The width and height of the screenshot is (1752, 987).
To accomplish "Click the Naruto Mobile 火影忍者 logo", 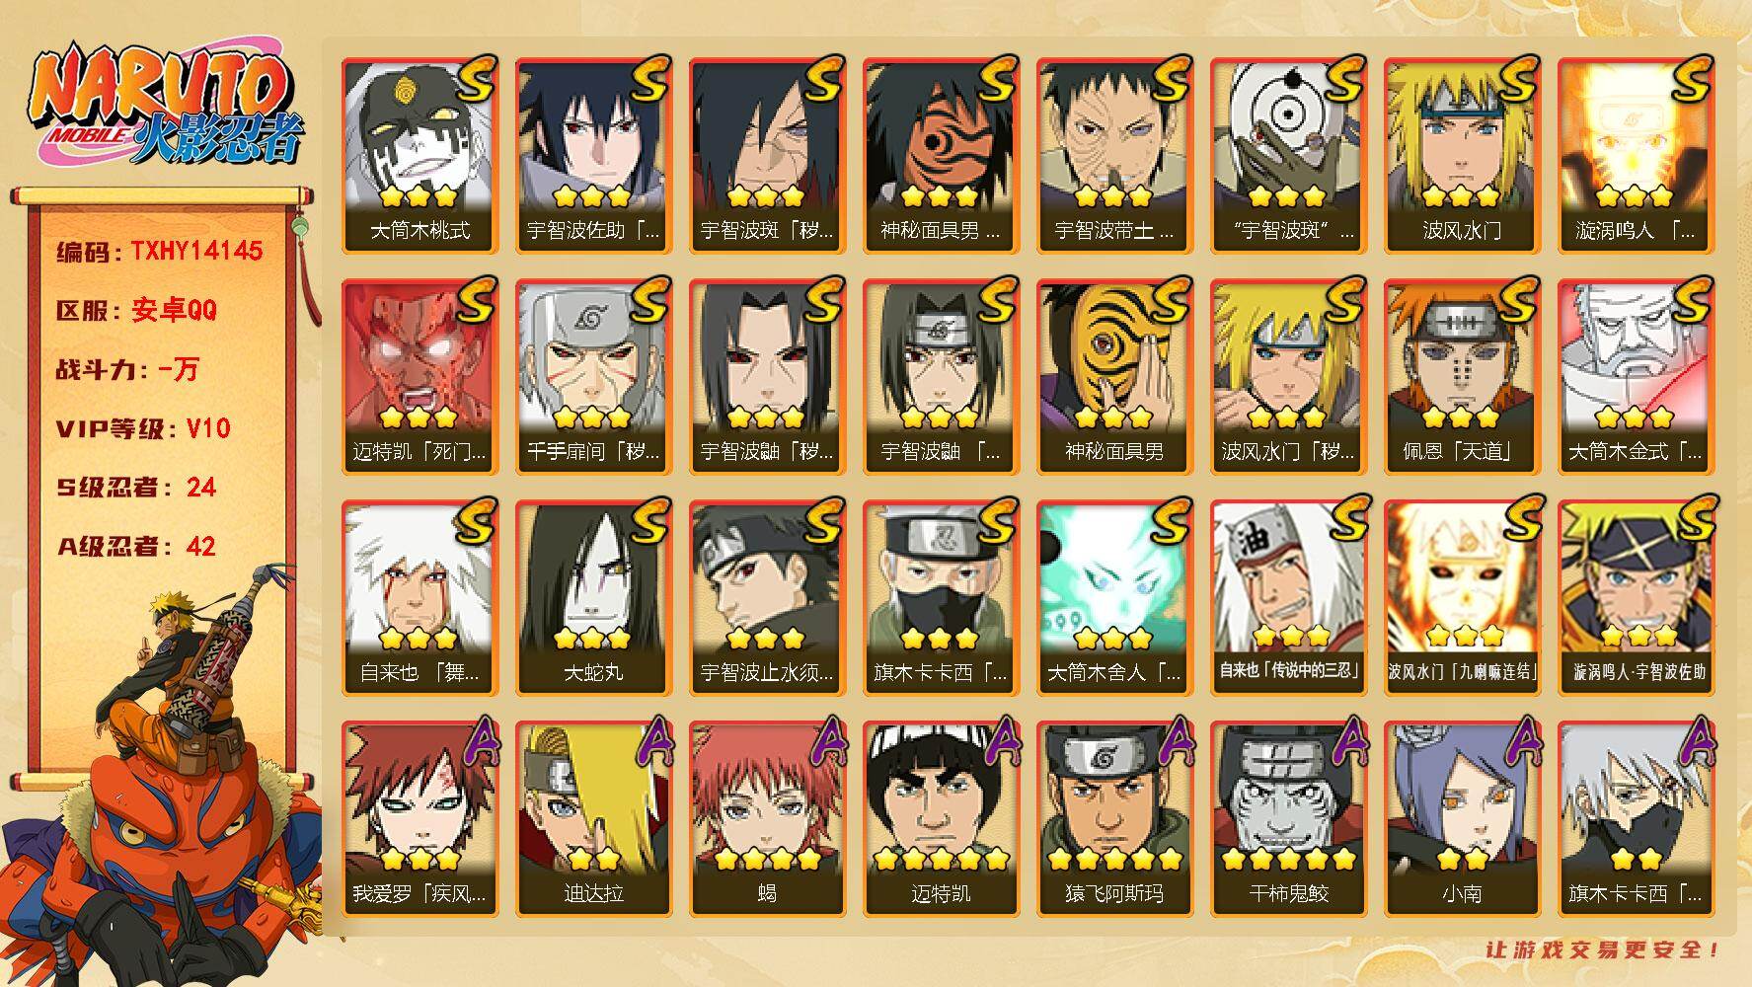I will (x=164, y=107).
